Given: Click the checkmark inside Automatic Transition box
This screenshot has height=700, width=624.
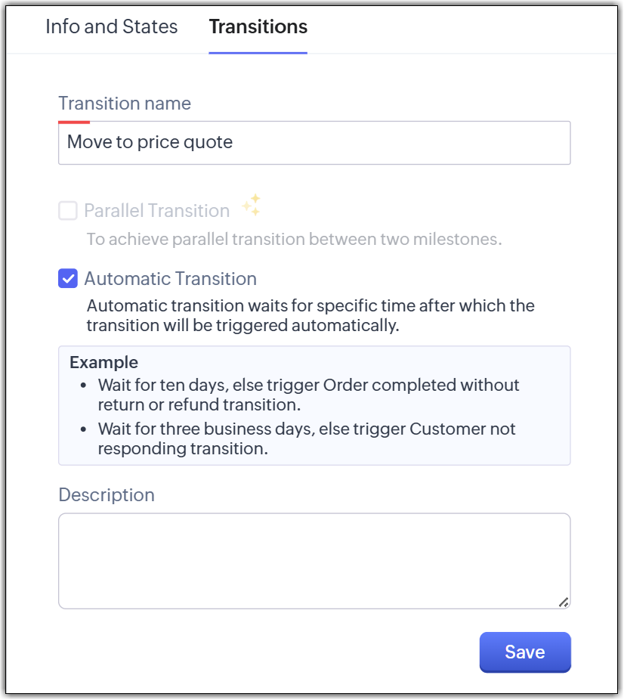Looking at the screenshot, I should (68, 279).
